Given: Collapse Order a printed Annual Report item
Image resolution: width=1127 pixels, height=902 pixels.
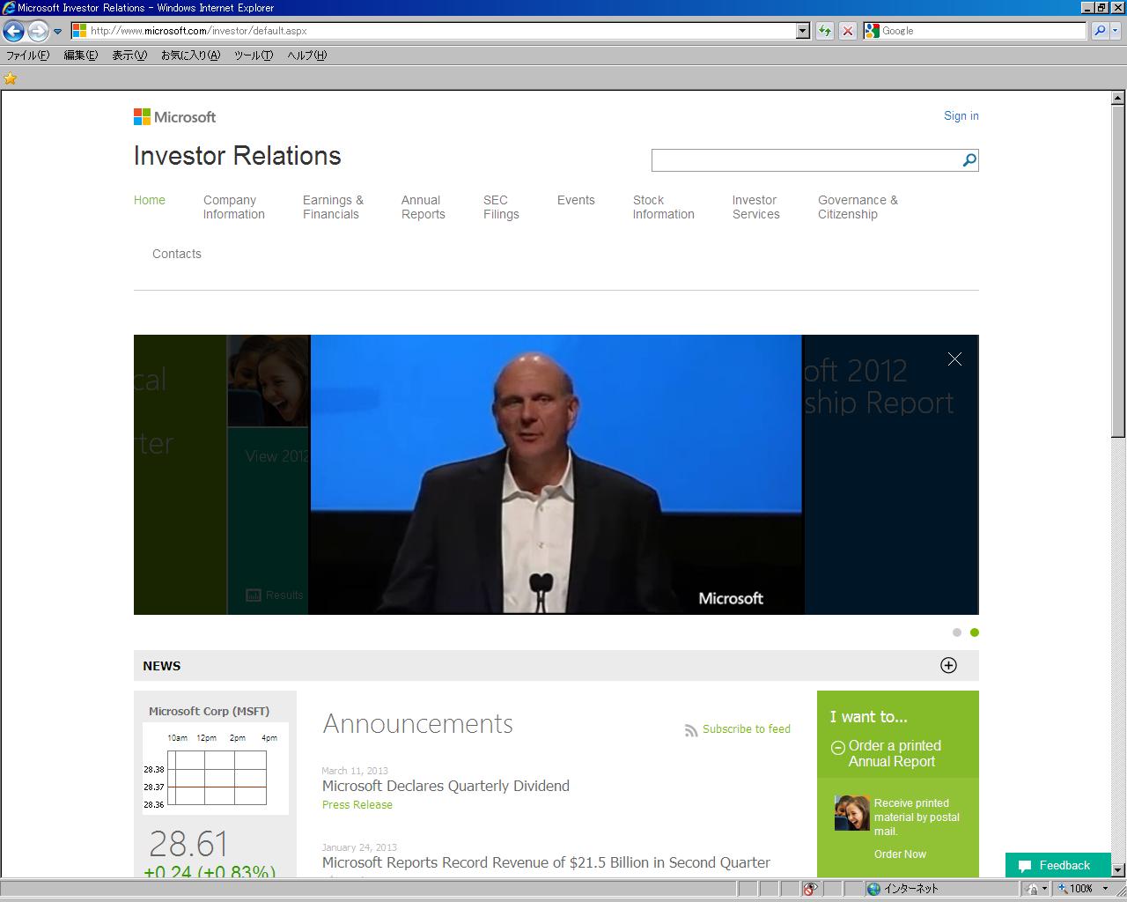Looking at the screenshot, I should coord(837,748).
